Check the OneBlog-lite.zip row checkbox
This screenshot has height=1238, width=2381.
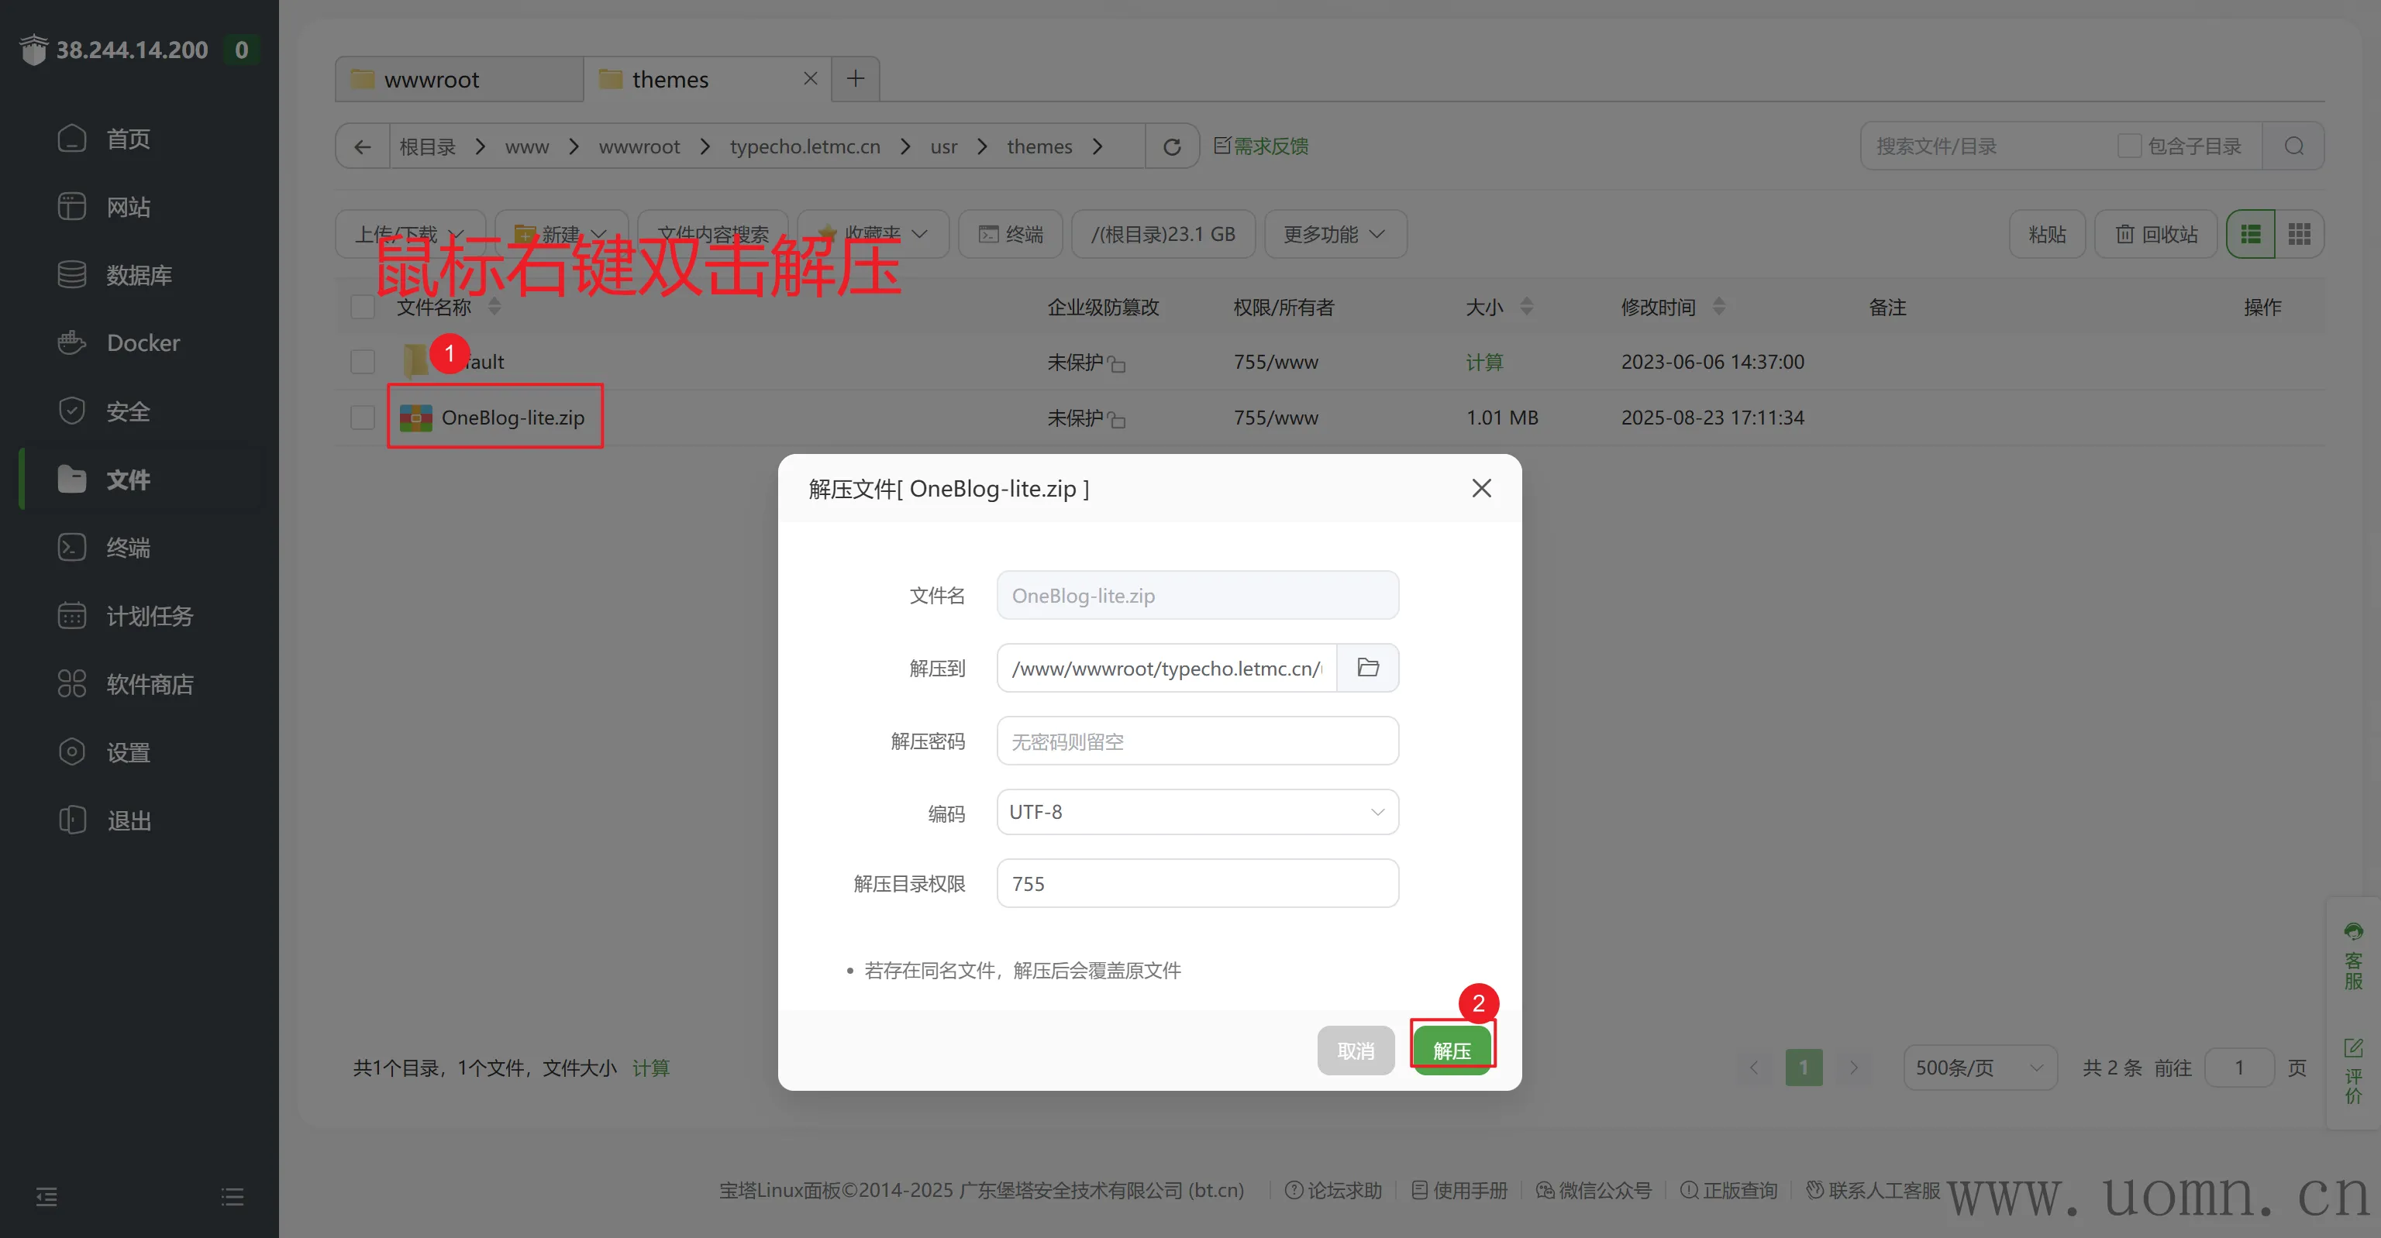pos(362,418)
